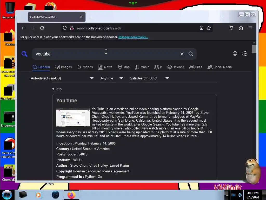Open the globe browser taskbar icon
266x200 pixels.
tap(55, 195)
